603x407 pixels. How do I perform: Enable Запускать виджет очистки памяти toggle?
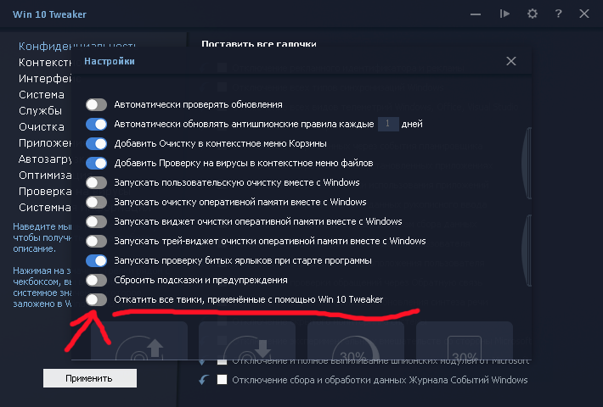click(96, 221)
